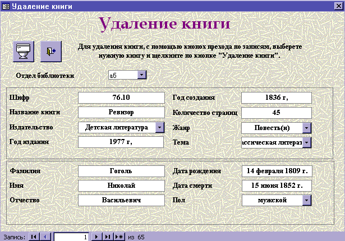345x241 pixels.
Task: Select the Количество страниц field 45
Action: (277, 113)
